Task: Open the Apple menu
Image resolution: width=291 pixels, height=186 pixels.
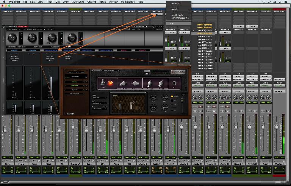Action: (x=4, y=2)
